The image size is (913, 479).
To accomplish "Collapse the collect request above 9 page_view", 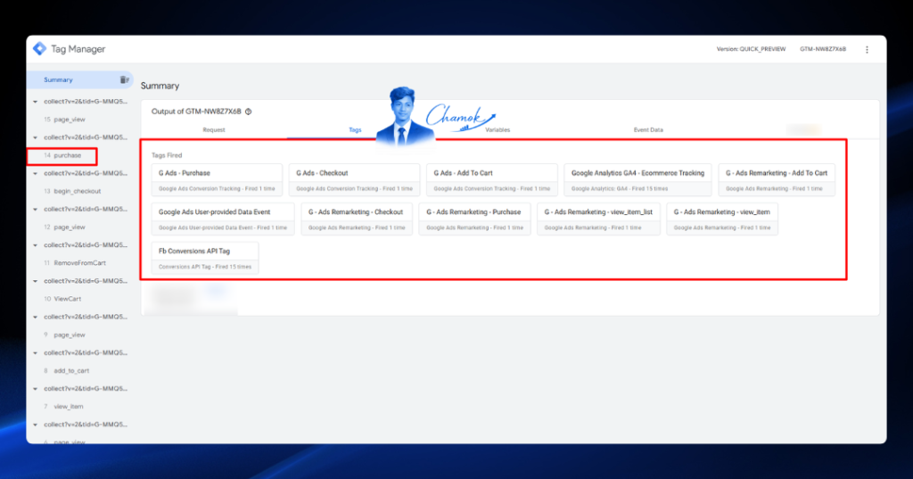I will [35, 318].
